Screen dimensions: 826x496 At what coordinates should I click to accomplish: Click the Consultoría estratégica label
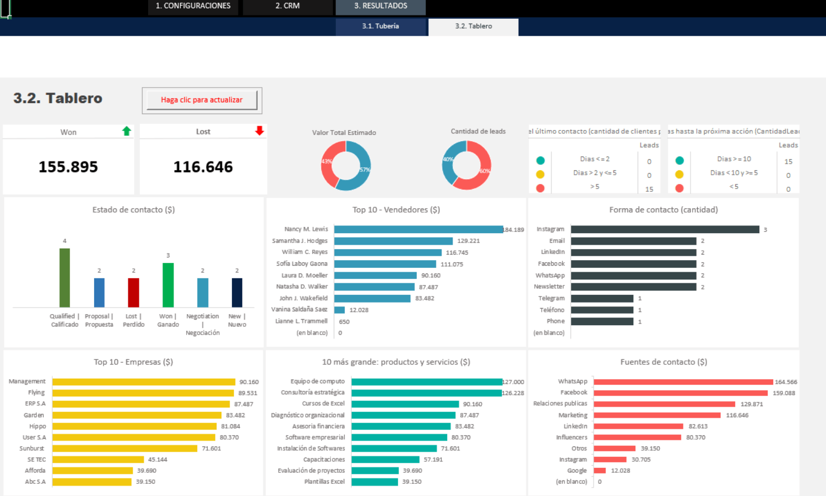[313, 392]
